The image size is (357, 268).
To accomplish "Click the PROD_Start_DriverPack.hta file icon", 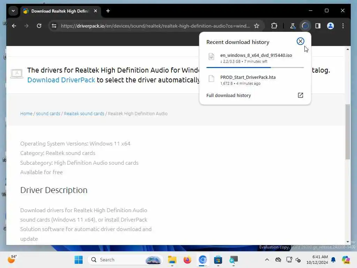I will tap(211, 79).
